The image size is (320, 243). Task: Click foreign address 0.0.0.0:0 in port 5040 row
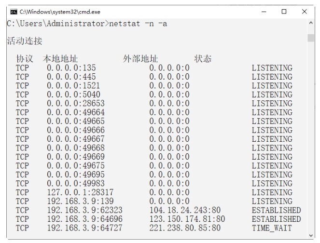tap(169, 94)
